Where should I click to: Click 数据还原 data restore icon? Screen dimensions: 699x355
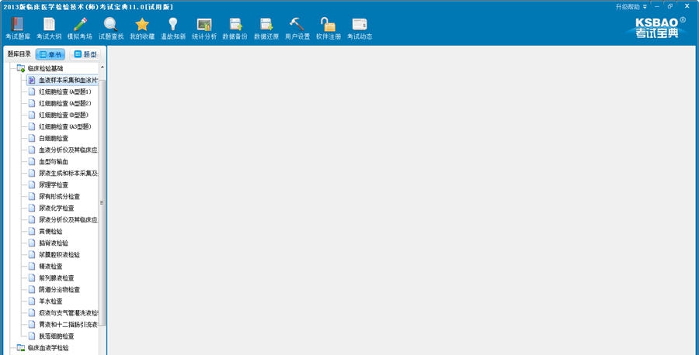click(266, 29)
